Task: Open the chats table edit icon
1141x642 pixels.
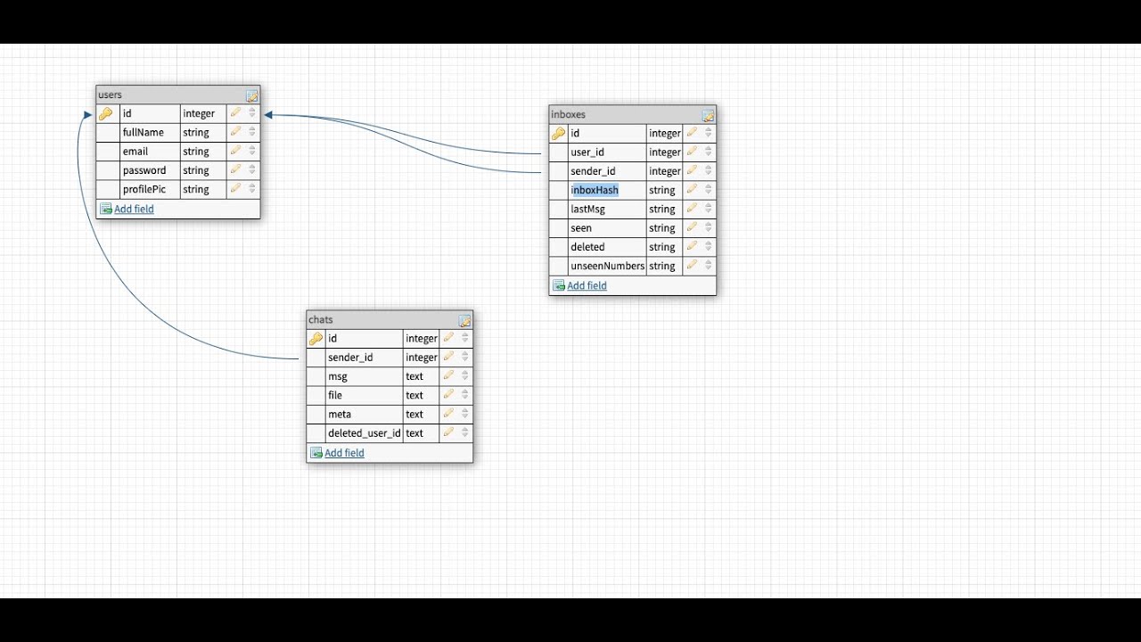Action: (464, 320)
